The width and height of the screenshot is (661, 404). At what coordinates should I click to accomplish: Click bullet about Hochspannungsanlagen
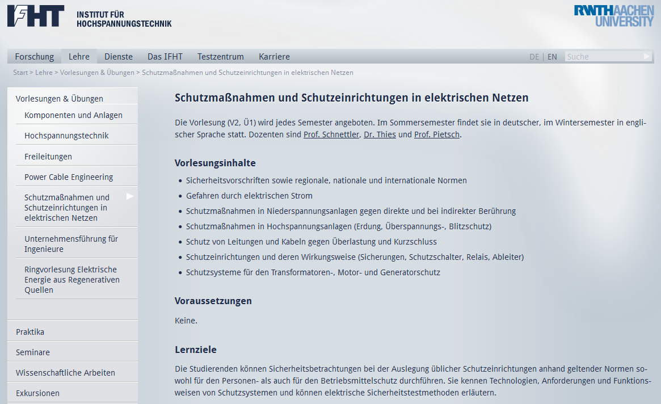(x=339, y=226)
